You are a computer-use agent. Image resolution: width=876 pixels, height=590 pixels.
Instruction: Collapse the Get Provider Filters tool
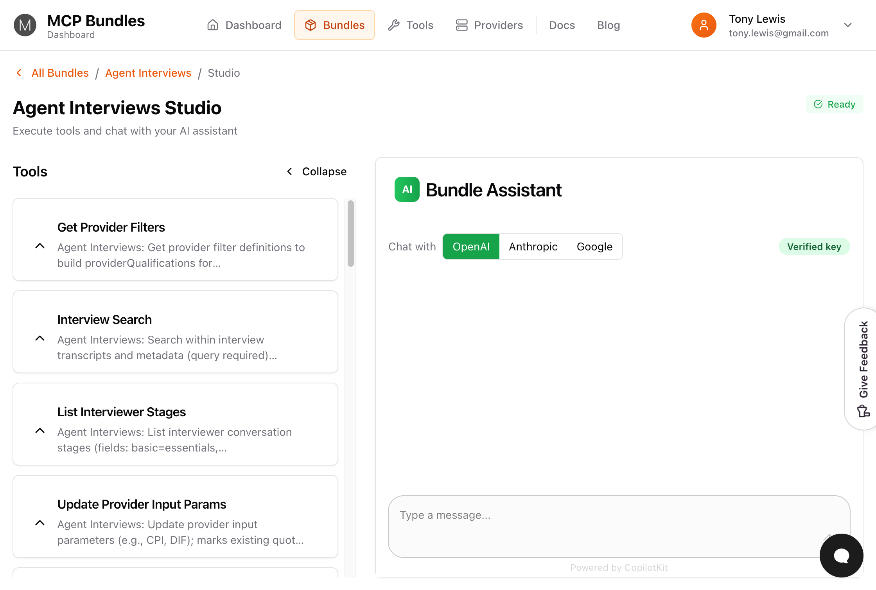coord(40,246)
